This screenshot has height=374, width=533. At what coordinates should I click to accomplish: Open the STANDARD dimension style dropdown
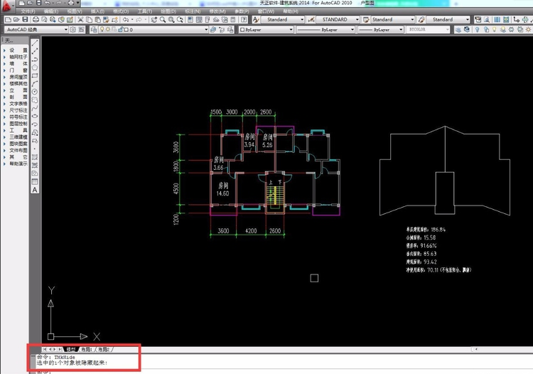click(x=337, y=20)
